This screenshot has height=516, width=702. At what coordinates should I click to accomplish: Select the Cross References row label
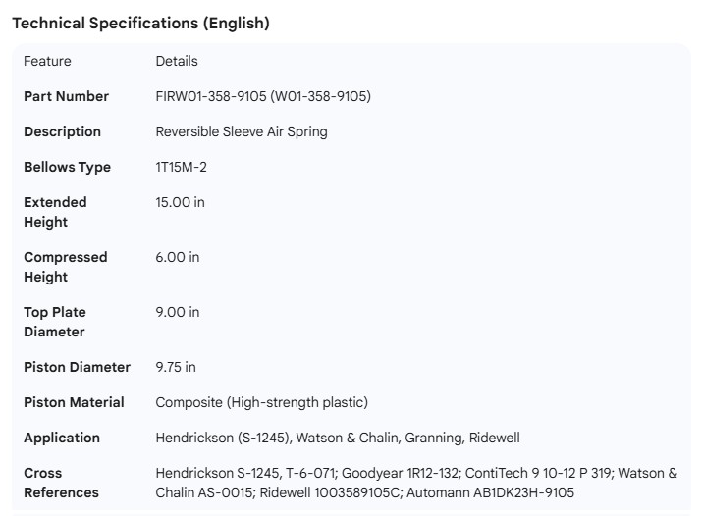point(60,483)
